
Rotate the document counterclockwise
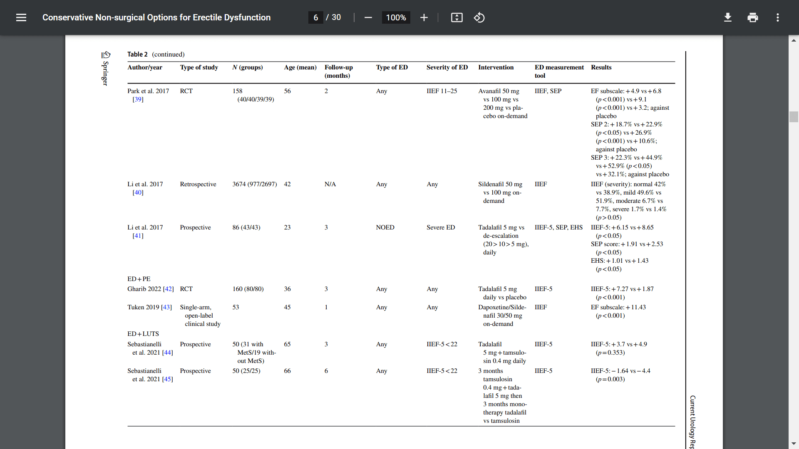(x=479, y=17)
